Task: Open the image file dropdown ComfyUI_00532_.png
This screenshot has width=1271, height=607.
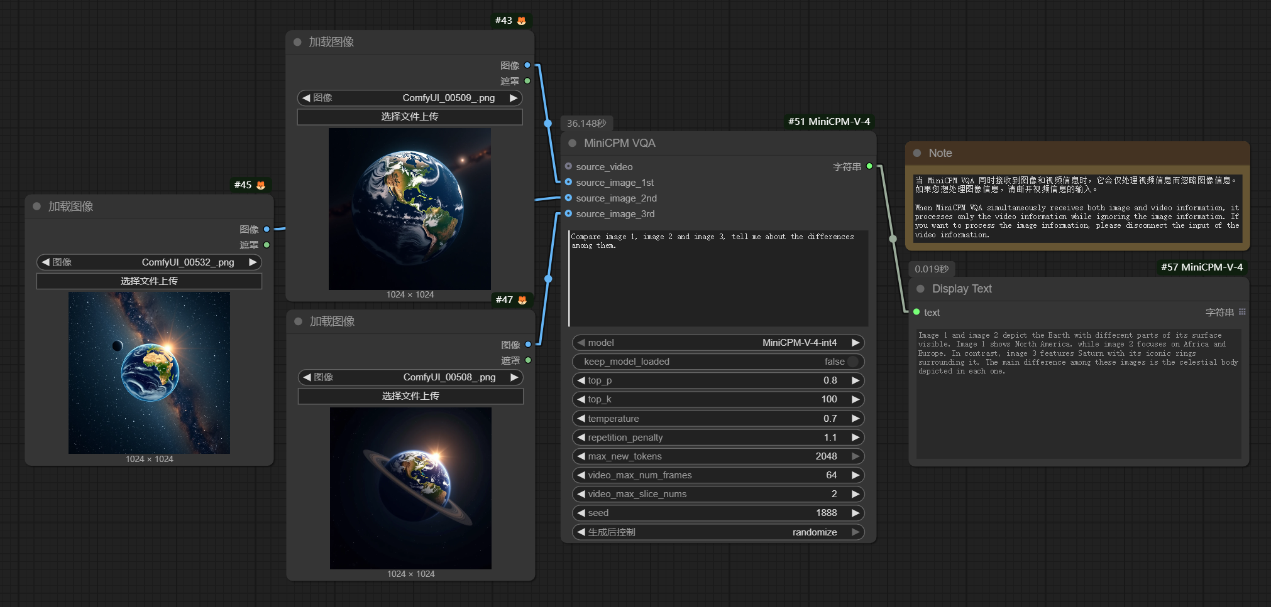Action: 149,262
